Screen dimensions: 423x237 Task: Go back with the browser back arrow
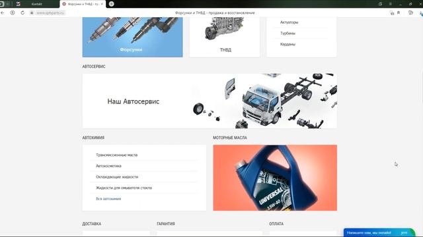[3, 13]
